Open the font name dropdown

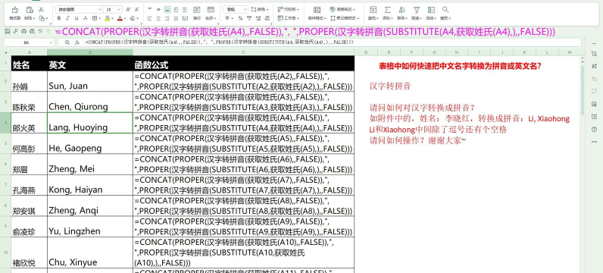point(100,9)
